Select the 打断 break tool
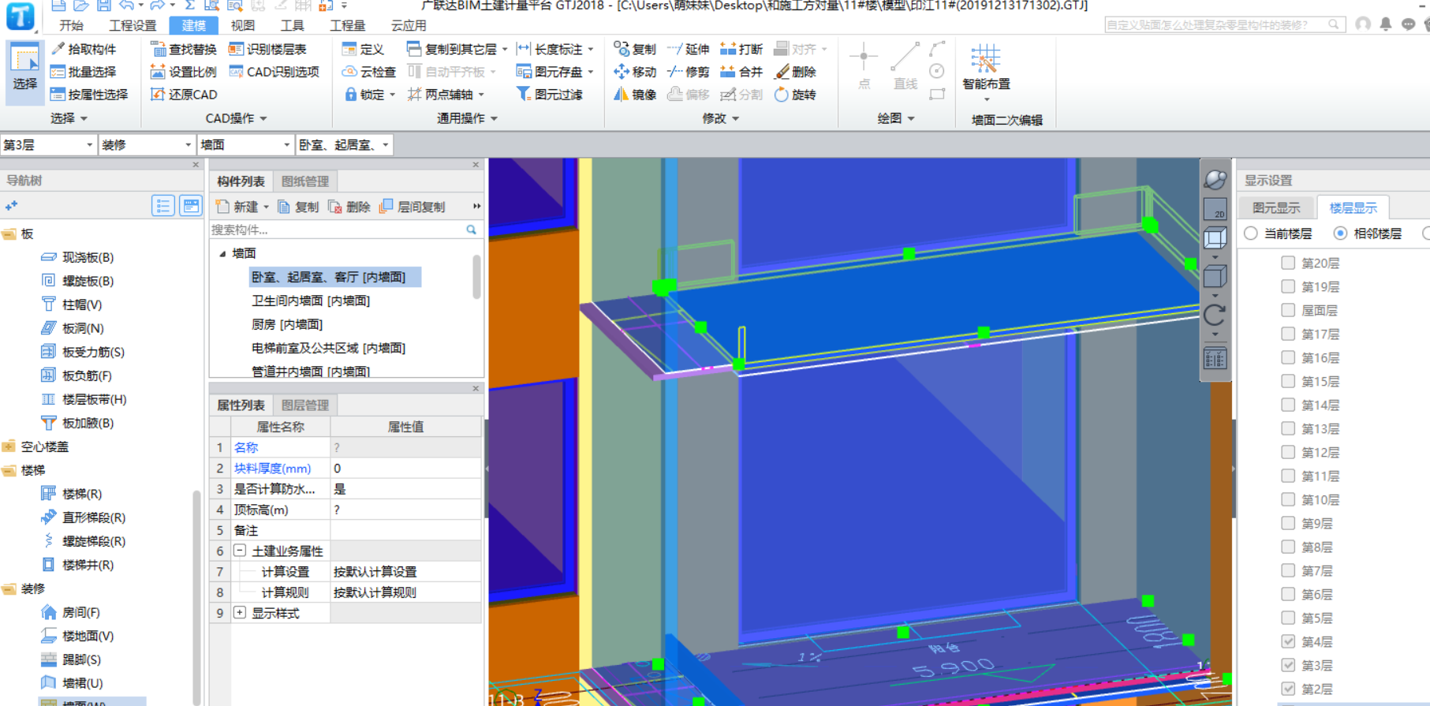Screen dimensions: 1430x706 pyautogui.click(x=741, y=49)
